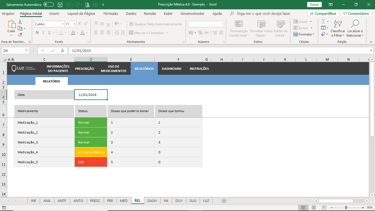375x211 pixels.
Task: Click the Borders icon
Action: [x=61, y=33]
